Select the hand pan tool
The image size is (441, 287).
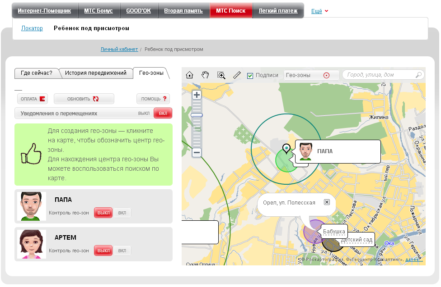[205, 75]
